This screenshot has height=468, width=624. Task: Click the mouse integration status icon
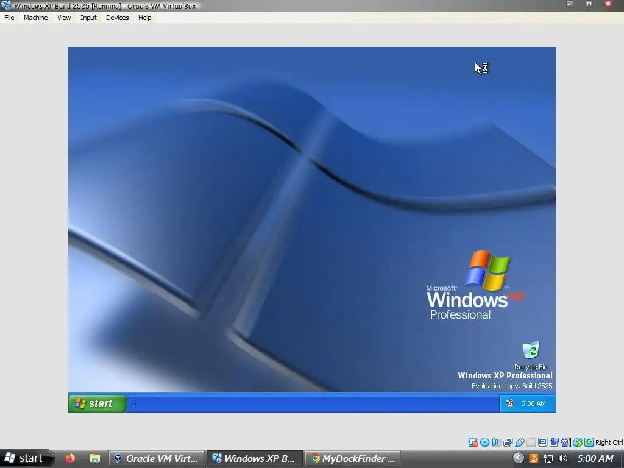pyautogui.click(x=578, y=442)
